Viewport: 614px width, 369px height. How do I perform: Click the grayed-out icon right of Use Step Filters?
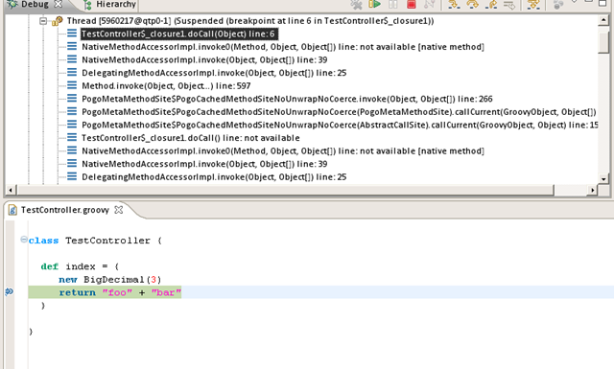click(558, 4)
